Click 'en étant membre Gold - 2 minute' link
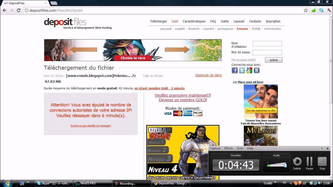The width and height of the screenshot is (333, 187). 159,88
